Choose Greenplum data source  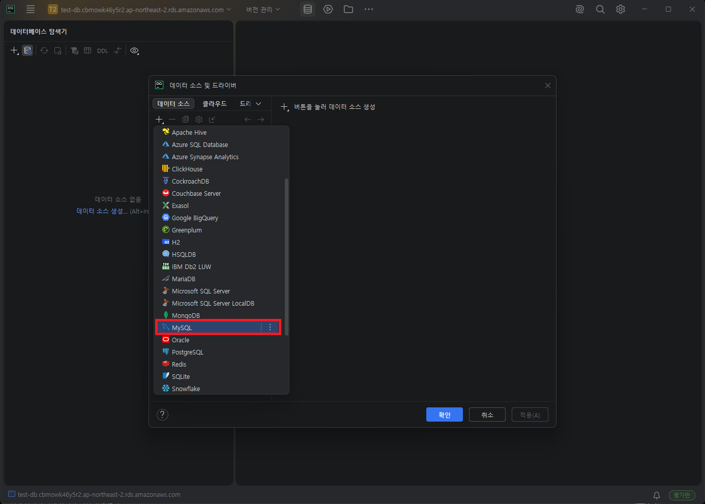pyautogui.click(x=219, y=230)
